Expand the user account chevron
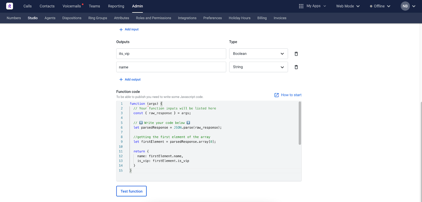The image size is (422, 202). [414, 6]
